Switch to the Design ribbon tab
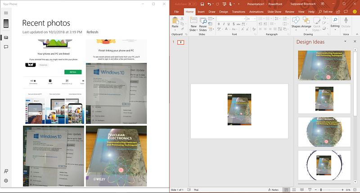Screen dimensions: 360x193 [x=223, y=12]
